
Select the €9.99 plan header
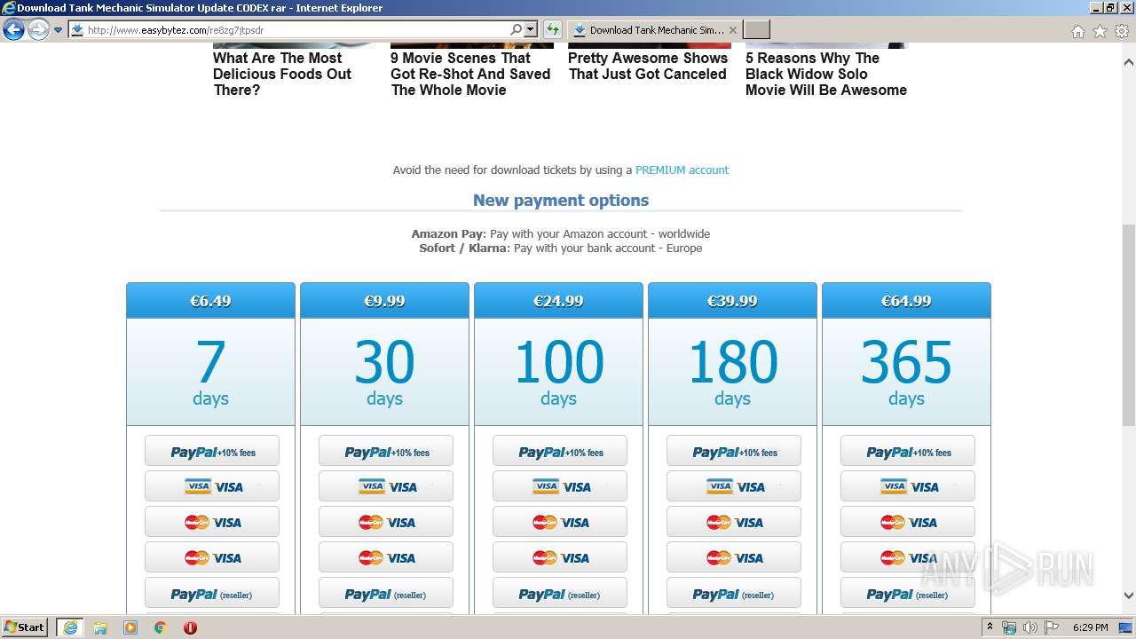coord(384,301)
